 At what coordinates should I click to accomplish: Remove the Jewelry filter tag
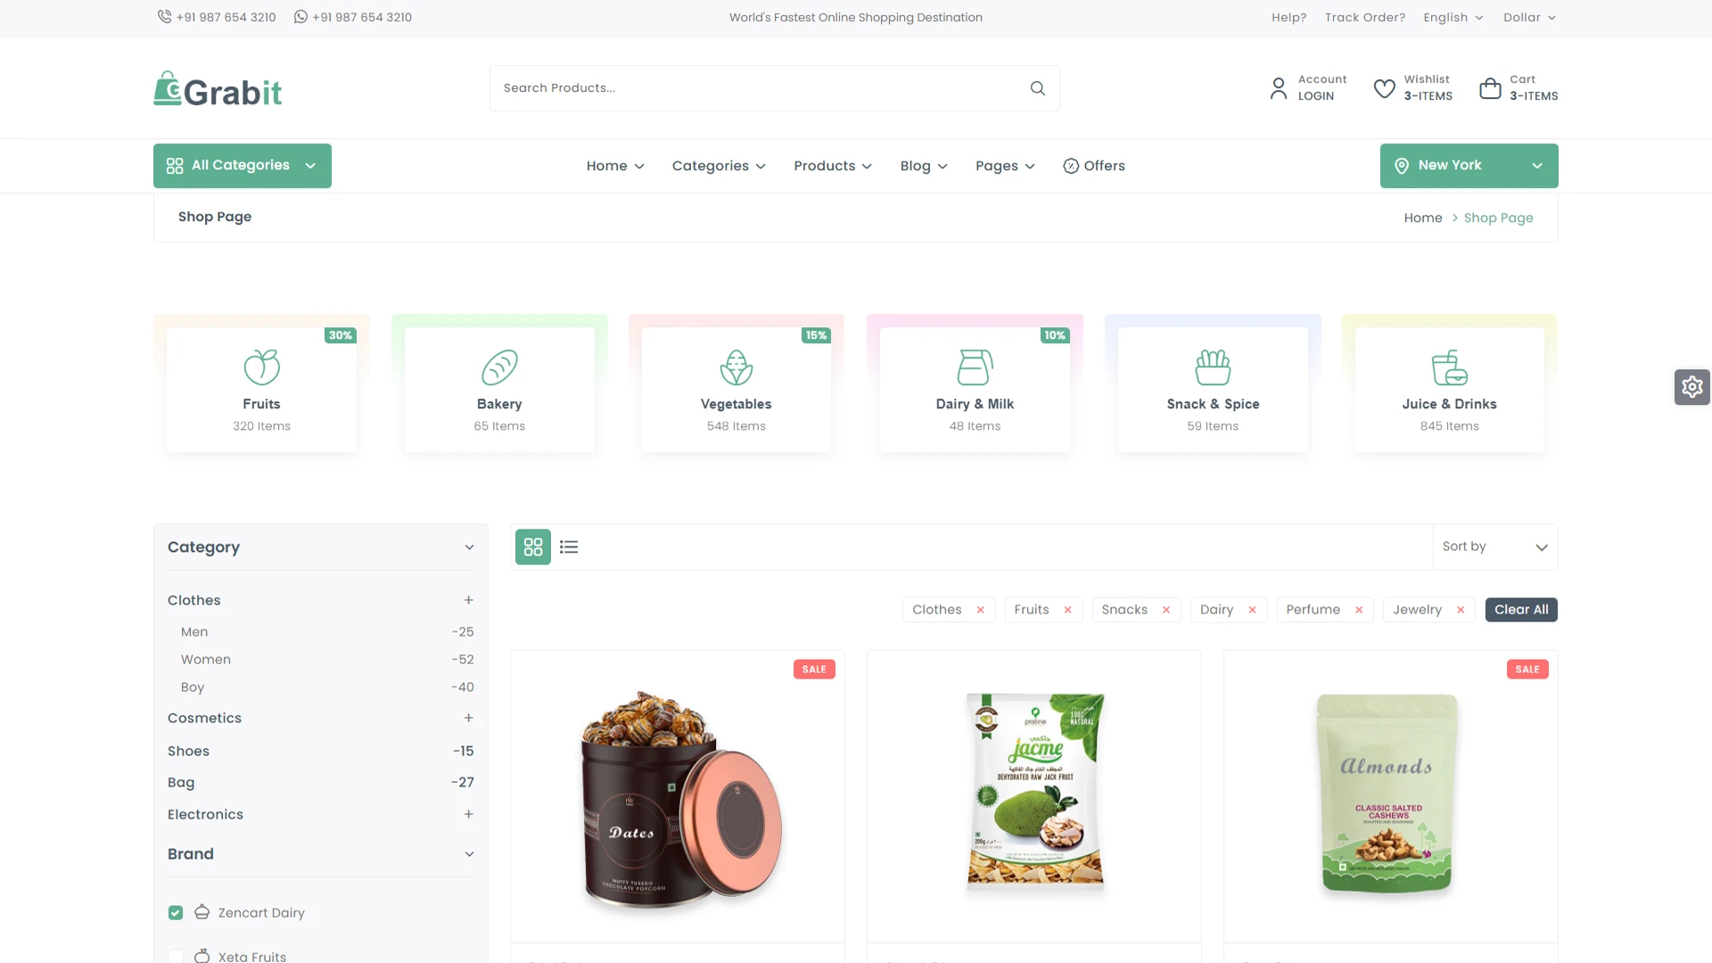(1461, 610)
